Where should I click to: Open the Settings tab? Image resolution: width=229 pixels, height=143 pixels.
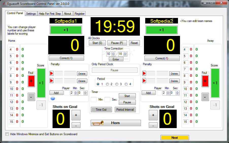point(31,13)
